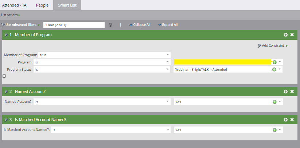
Task: Click green plus icon beside Named Account value
Action: pyautogui.click(x=274, y=102)
